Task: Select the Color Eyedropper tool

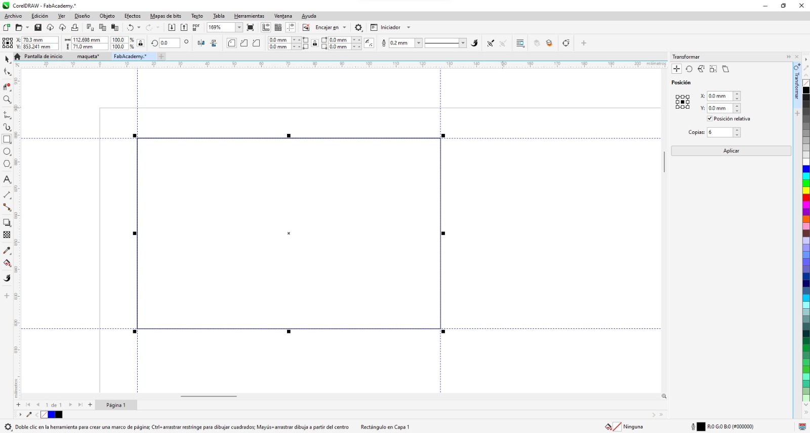Action: tap(7, 251)
